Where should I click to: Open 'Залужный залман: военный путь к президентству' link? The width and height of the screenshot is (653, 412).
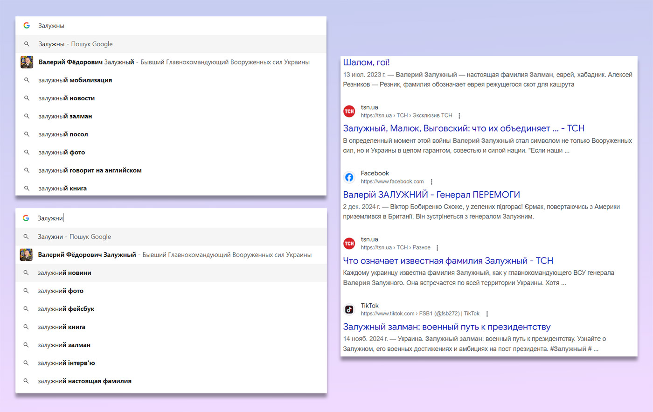[447, 327]
